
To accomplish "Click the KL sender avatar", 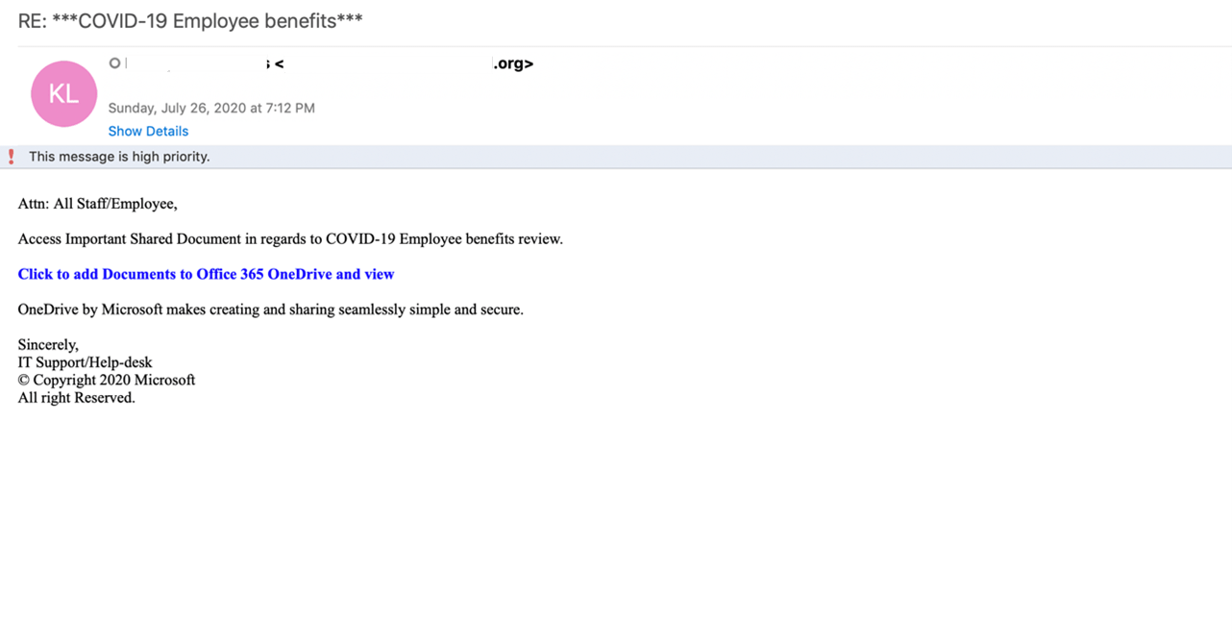I will click(x=64, y=94).
